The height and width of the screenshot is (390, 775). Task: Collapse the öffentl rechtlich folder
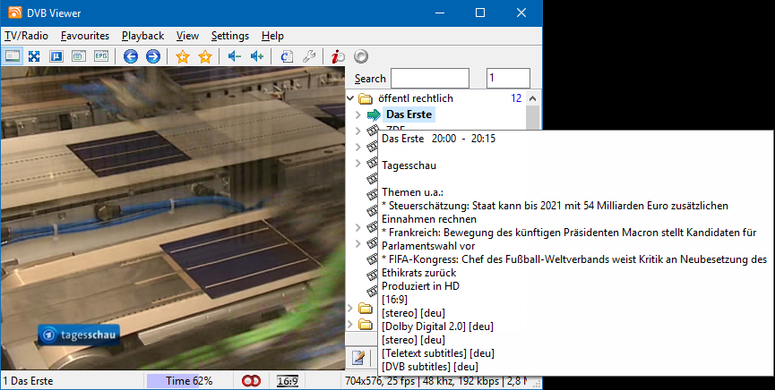click(350, 98)
